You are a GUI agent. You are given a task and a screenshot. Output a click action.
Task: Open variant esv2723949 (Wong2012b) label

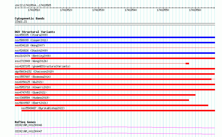tap(31, 61)
